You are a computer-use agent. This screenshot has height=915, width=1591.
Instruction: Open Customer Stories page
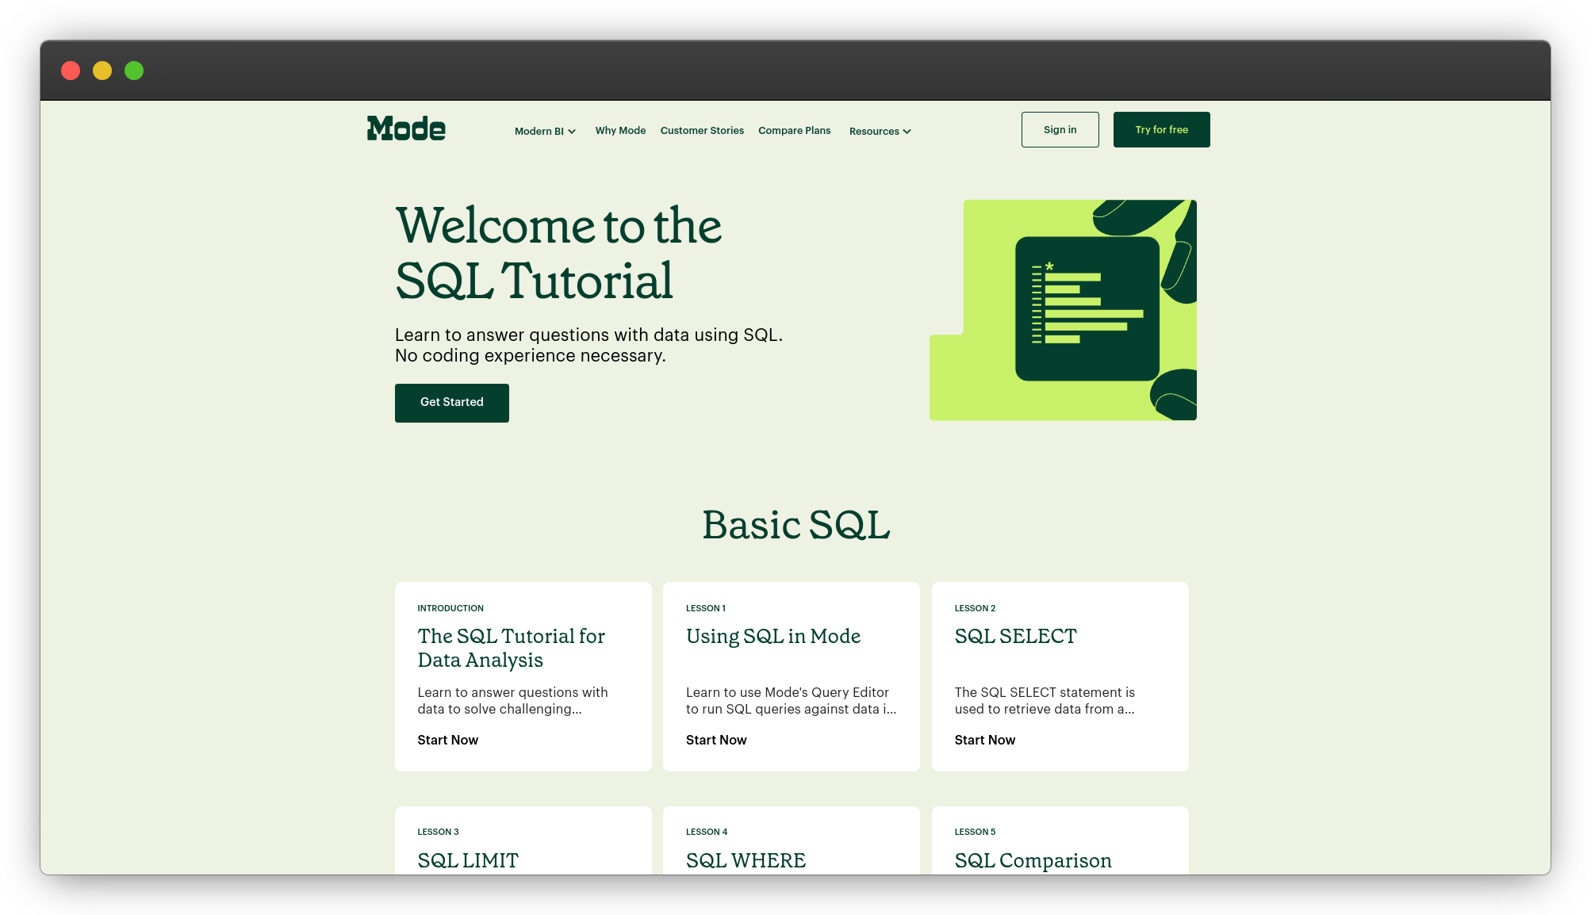tap(702, 130)
